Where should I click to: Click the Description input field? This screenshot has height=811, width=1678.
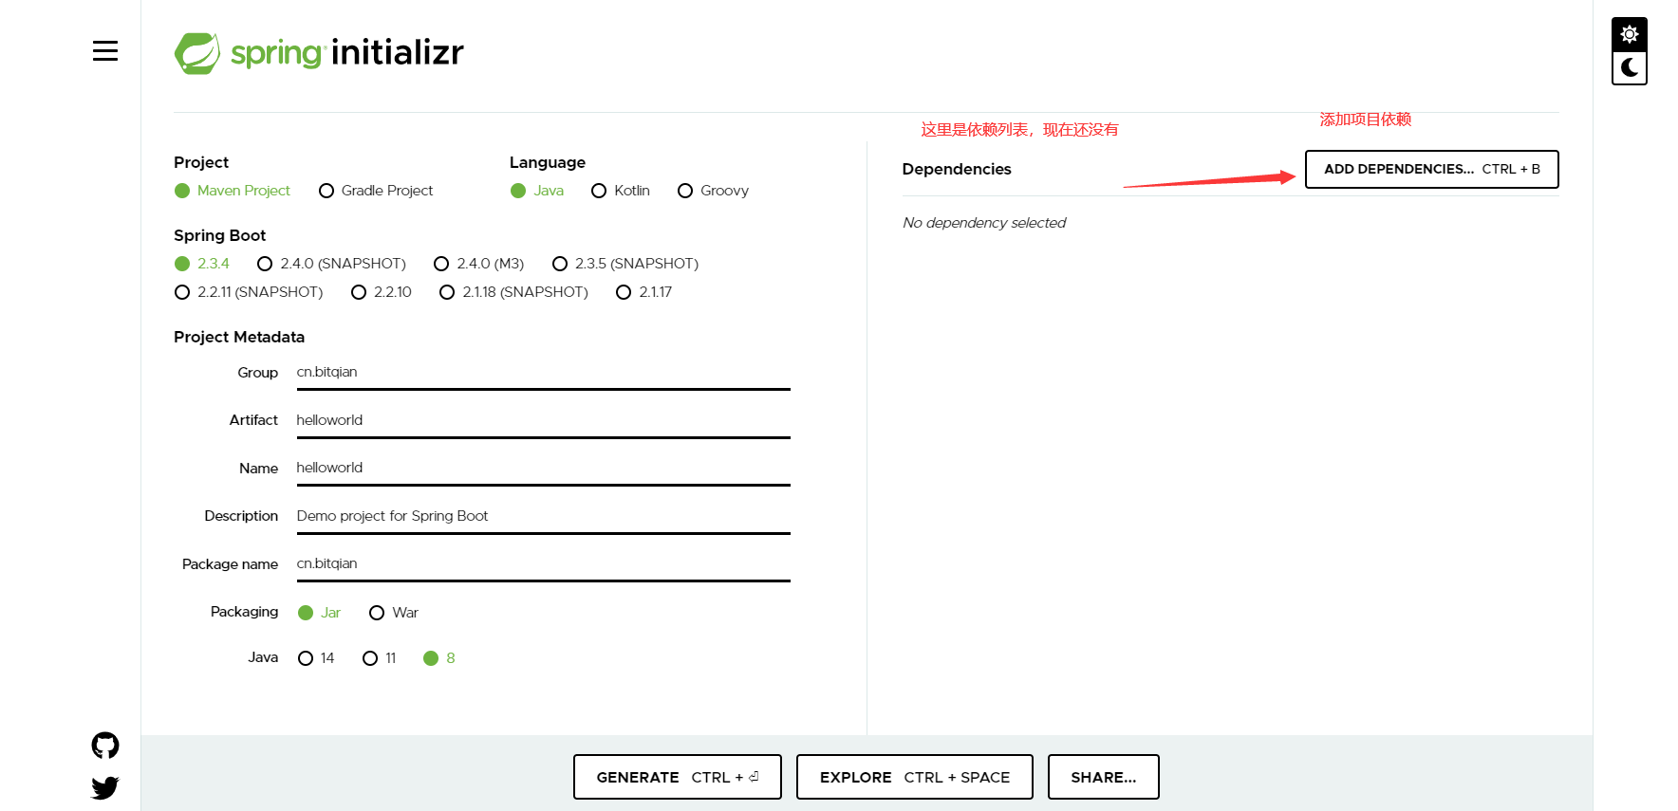pyautogui.click(x=543, y=516)
